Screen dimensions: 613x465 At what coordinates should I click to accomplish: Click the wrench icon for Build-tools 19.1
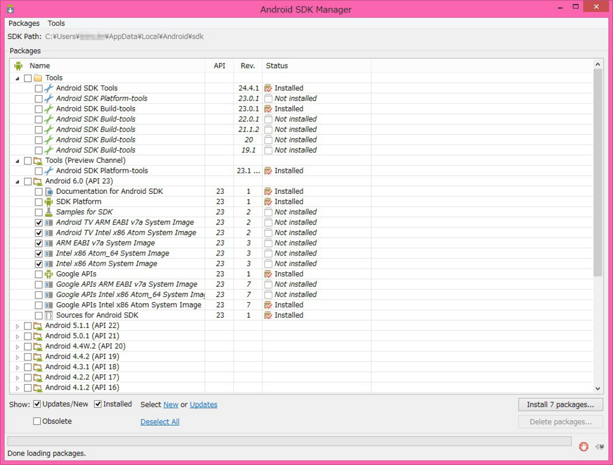pos(48,150)
